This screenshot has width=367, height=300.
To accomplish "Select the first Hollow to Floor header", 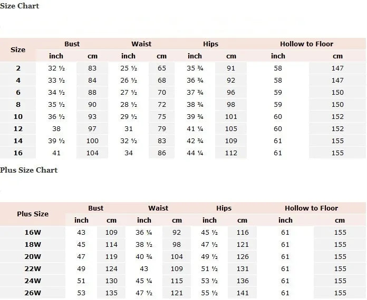I will pyautogui.click(x=306, y=44).
